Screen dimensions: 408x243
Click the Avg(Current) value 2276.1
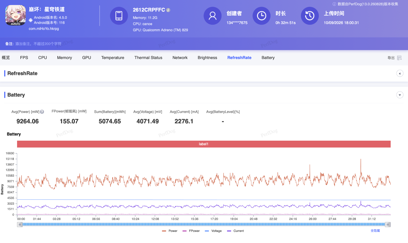(x=184, y=121)
